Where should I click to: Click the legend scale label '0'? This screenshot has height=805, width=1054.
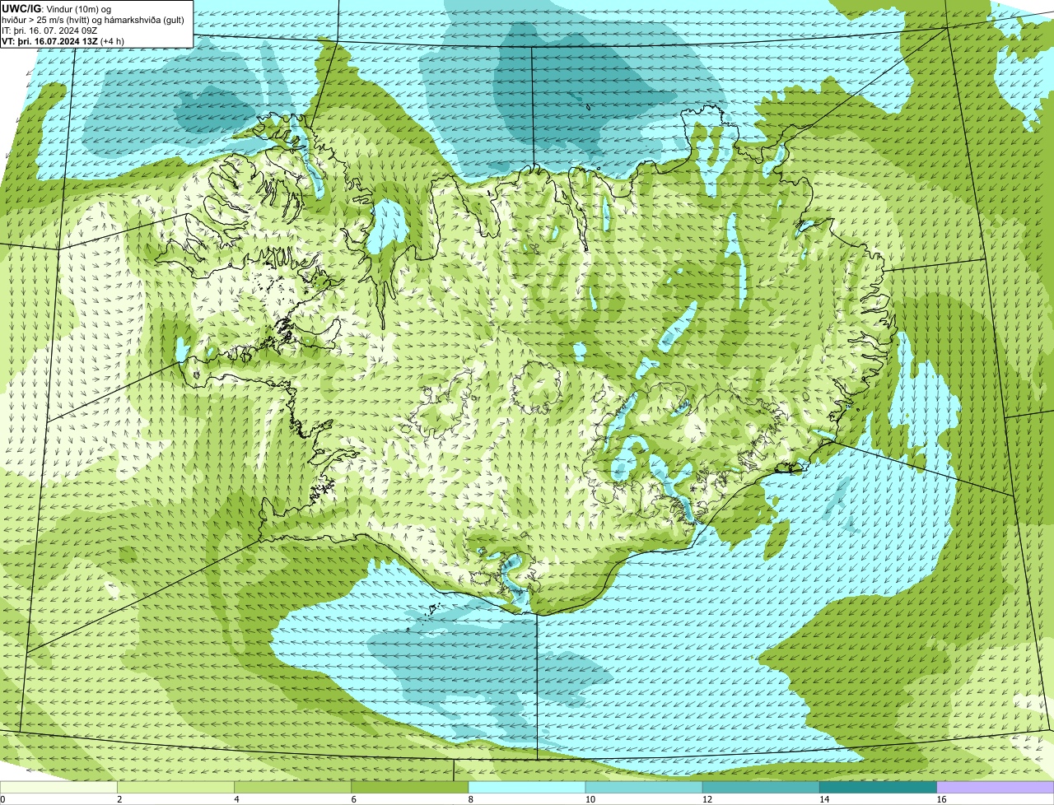point(2,799)
